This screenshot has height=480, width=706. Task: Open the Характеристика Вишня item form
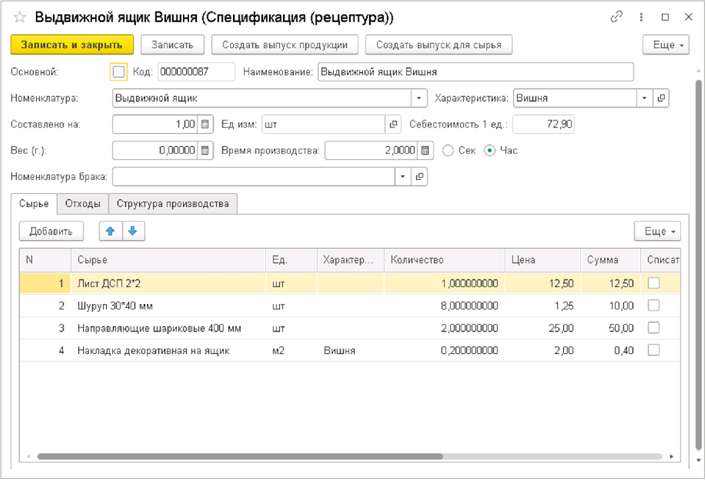pos(661,98)
